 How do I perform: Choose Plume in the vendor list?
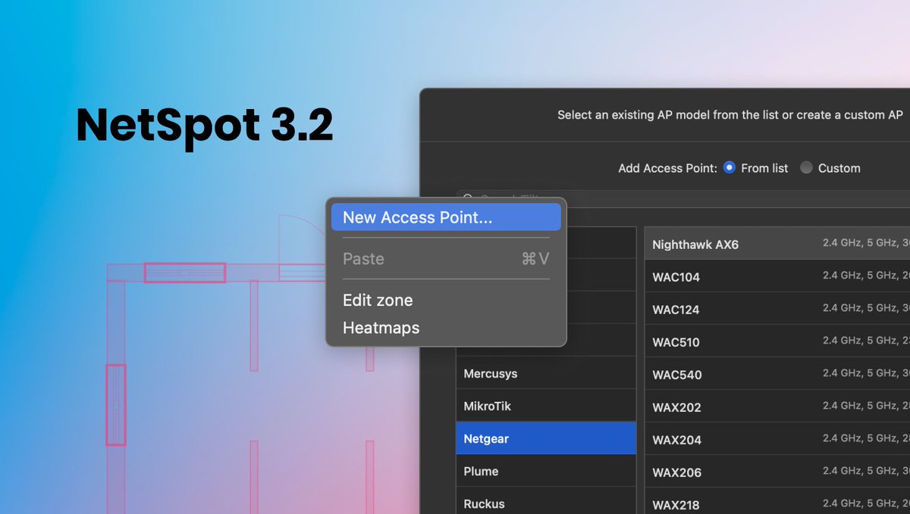click(546, 471)
